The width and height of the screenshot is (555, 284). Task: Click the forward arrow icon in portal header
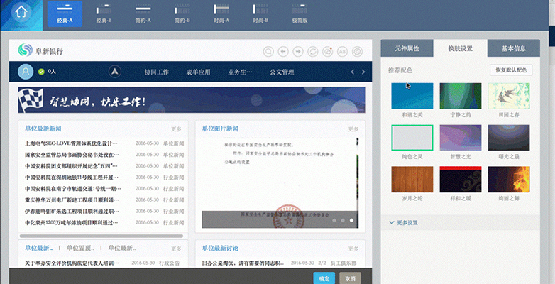(298, 51)
